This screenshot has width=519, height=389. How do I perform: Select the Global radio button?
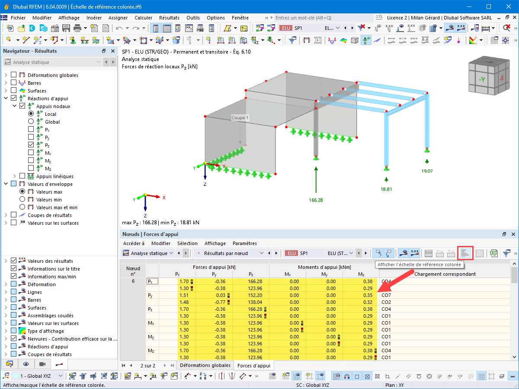pyautogui.click(x=31, y=122)
